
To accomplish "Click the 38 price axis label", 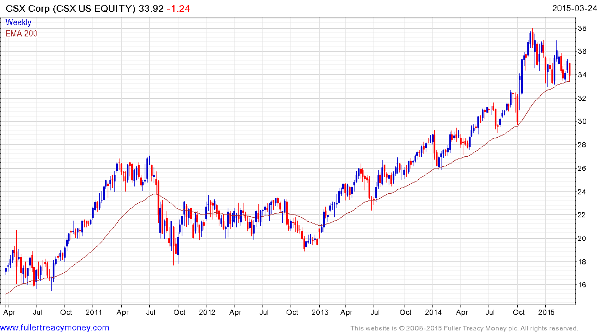I will (x=582, y=29).
